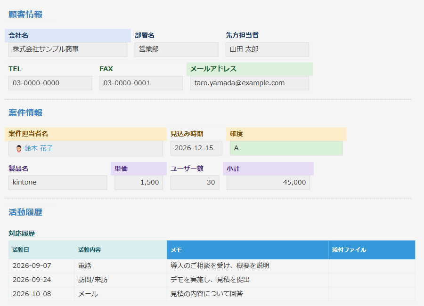Click the 対応履歴 table title
Screen dimensions: 424x306
click(22, 234)
